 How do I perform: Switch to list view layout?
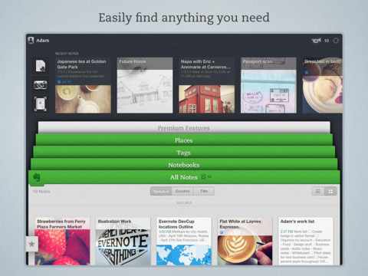[318, 191]
